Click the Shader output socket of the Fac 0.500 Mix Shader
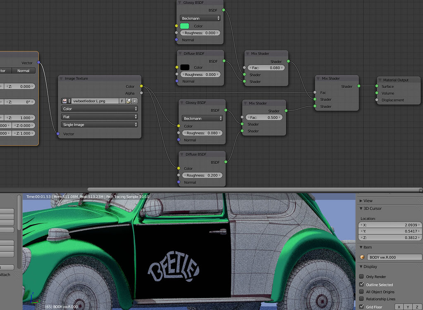The width and height of the screenshot is (423, 310). click(286, 110)
